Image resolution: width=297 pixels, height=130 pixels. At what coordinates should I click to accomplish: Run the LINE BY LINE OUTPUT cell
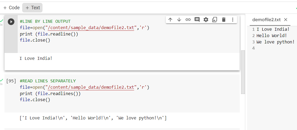coord(11,22)
